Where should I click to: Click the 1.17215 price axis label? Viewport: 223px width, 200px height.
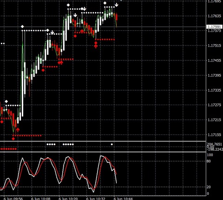(214, 120)
